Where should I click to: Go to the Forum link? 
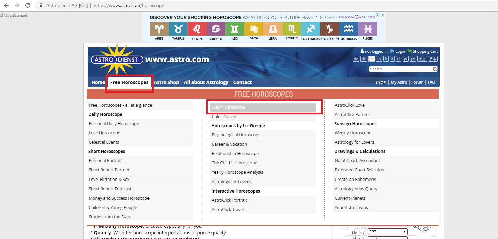pos(417,82)
